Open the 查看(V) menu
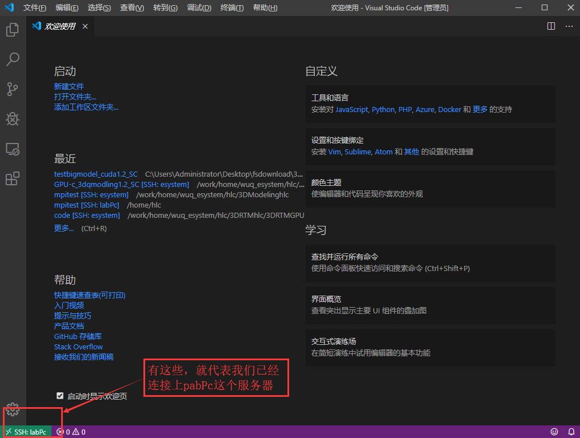The width and height of the screenshot is (580, 438). (132, 8)
